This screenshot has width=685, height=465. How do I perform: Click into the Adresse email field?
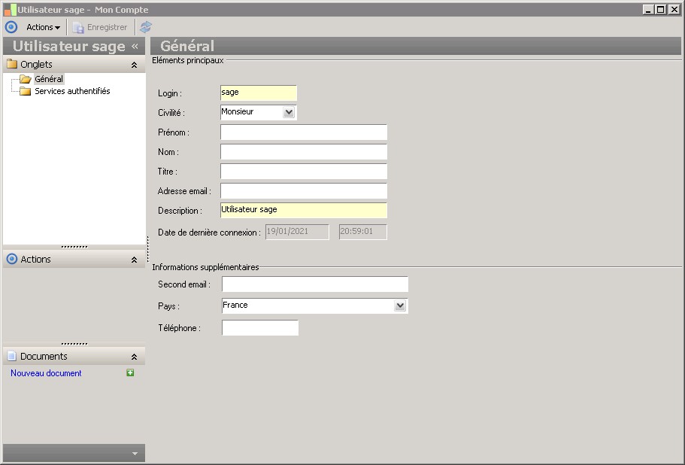point(303,191)
